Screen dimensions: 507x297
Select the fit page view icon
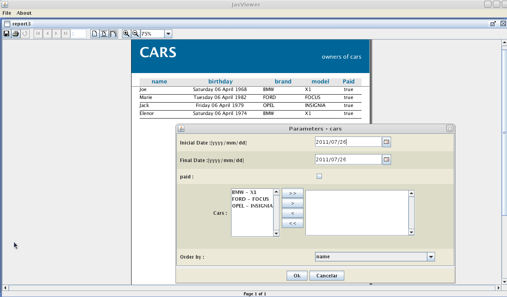104,34
